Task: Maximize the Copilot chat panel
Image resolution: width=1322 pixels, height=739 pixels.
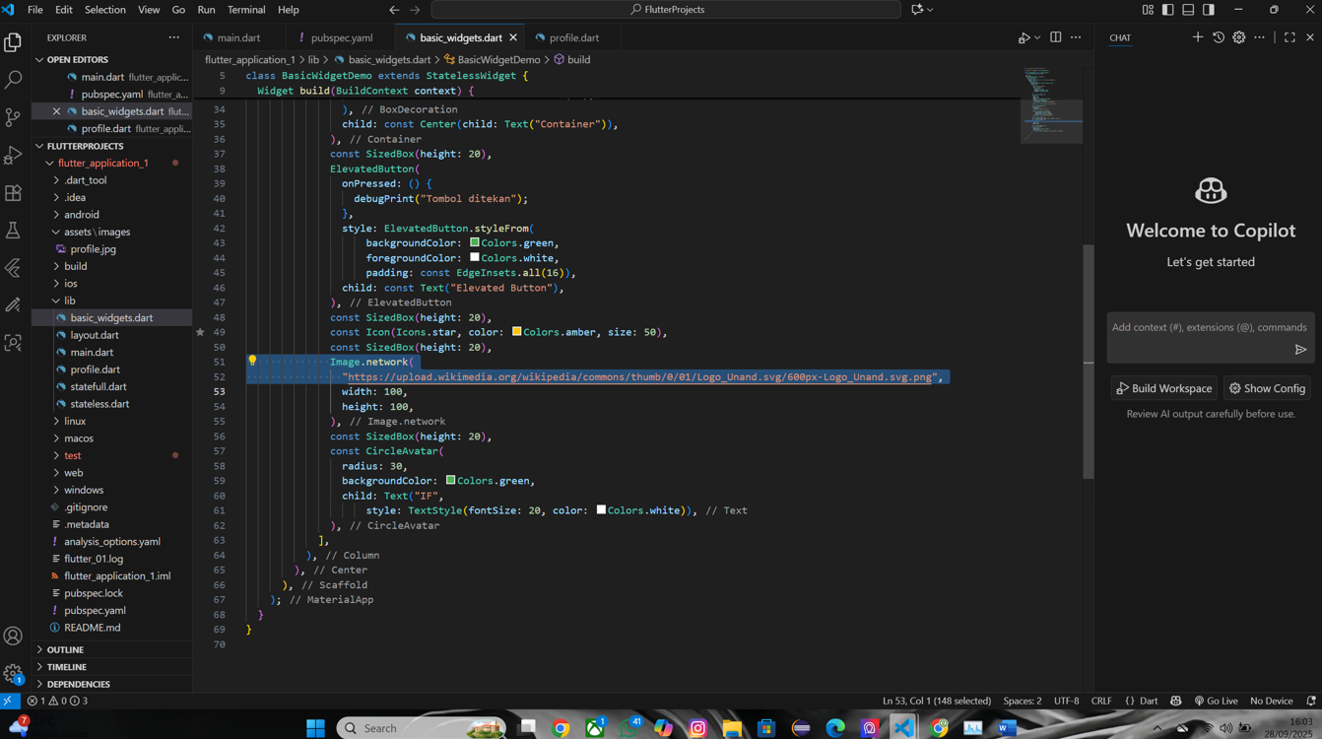Action: click(x=1289, y=36)
